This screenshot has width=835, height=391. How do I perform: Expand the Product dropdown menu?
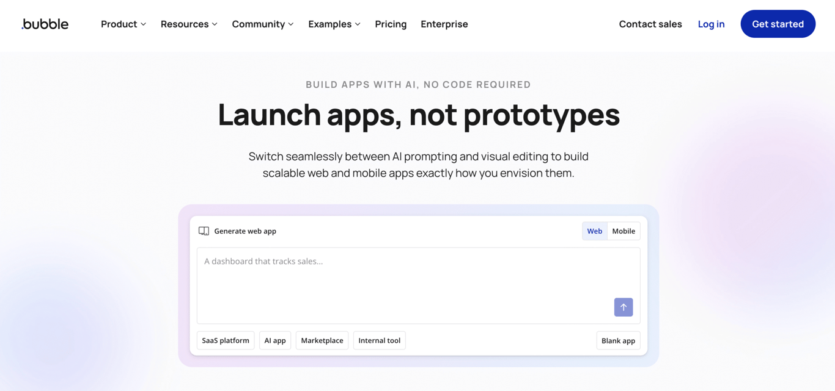coord(123,24)
